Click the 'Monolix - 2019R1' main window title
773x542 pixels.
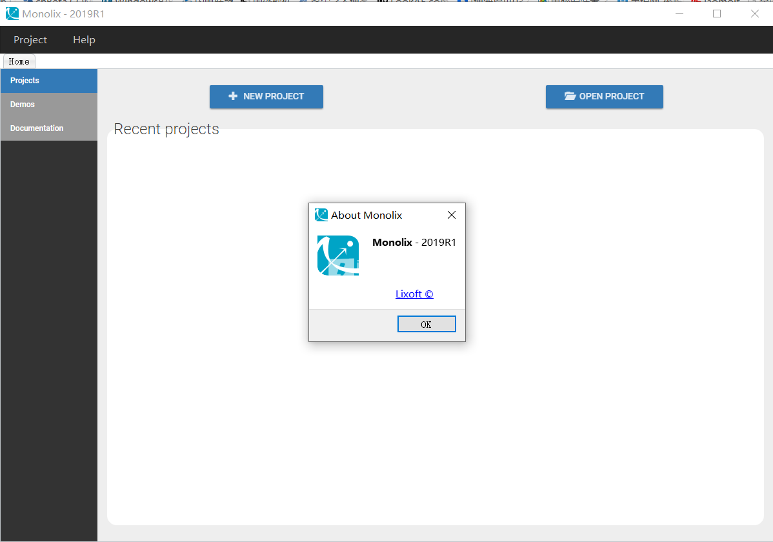coord(64,14)
